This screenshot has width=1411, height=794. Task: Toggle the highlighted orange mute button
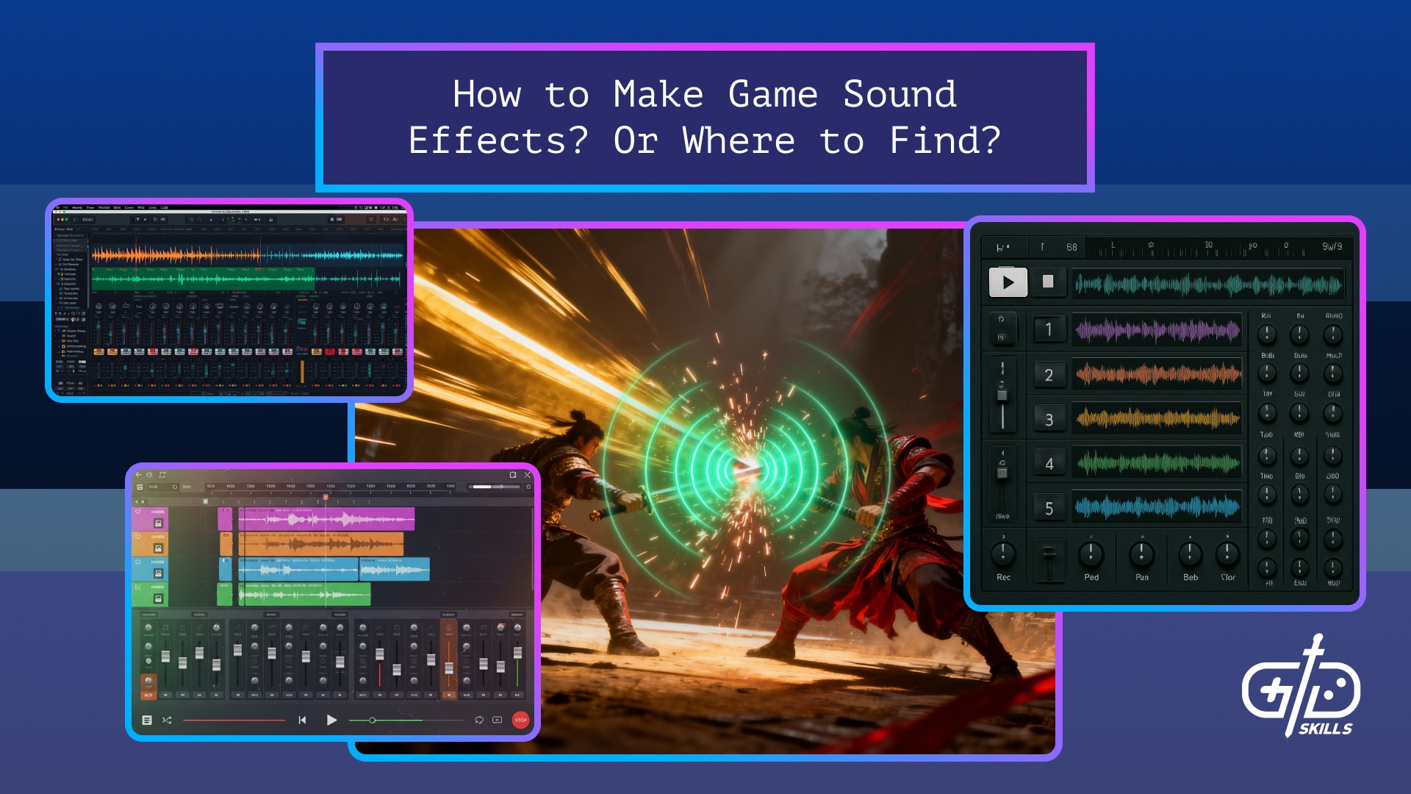449,695
